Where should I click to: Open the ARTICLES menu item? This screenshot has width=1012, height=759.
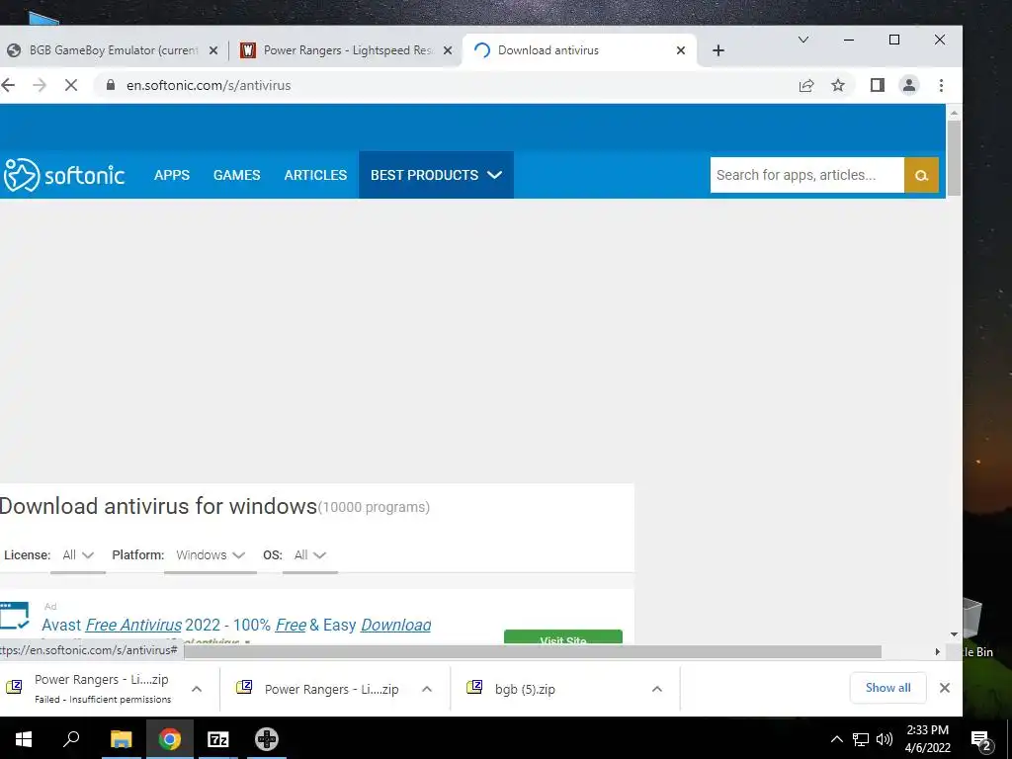coord(315,175)
